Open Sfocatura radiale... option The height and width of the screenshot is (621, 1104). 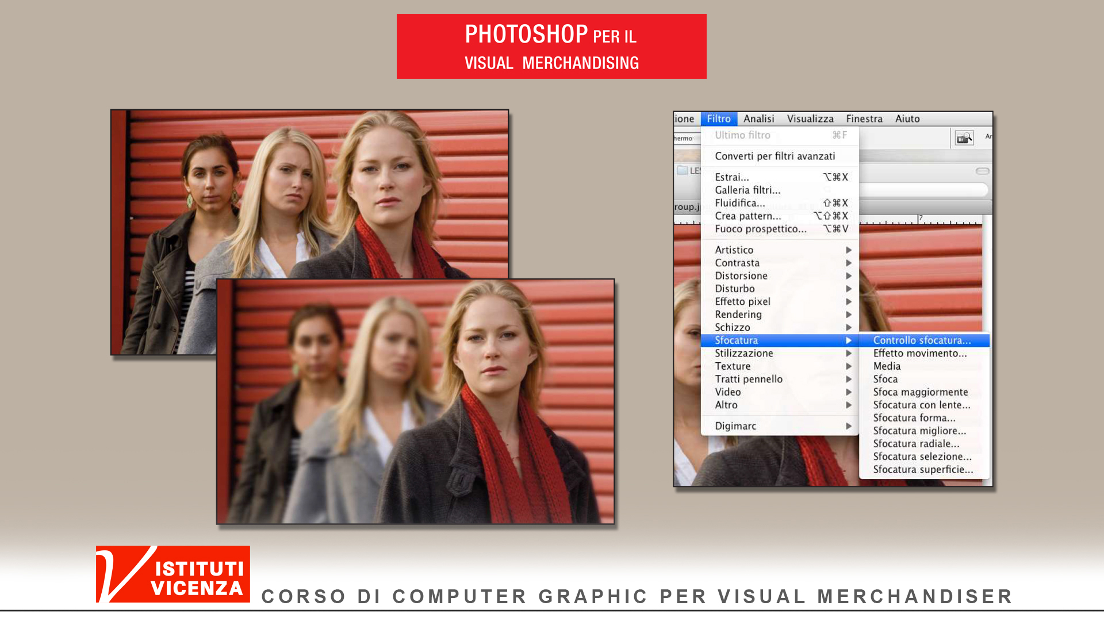[924, 444]
